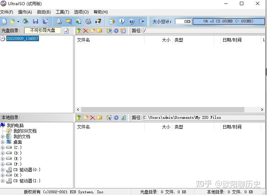The image size is (267, 195).
Task: Click the Enter registration code icon
Action: point(112,21)
